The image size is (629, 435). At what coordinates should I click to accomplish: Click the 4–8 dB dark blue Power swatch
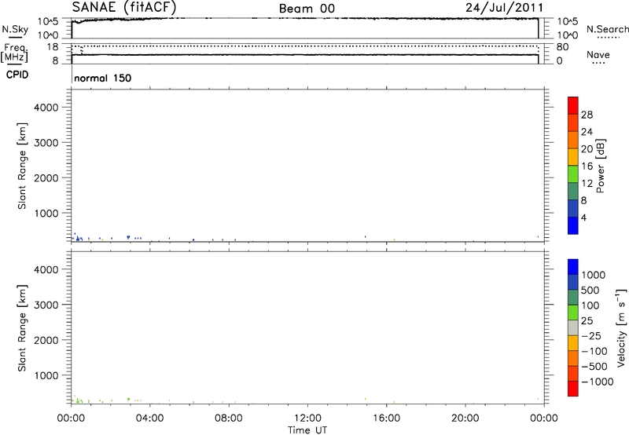click(x=573, y=208)
